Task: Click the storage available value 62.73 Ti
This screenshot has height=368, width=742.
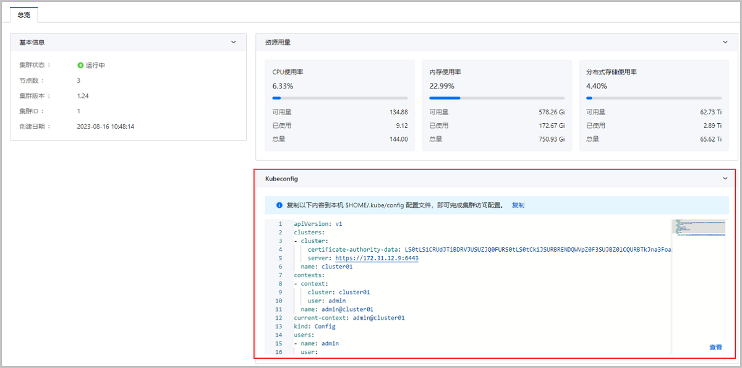Action: pos(710,112)
